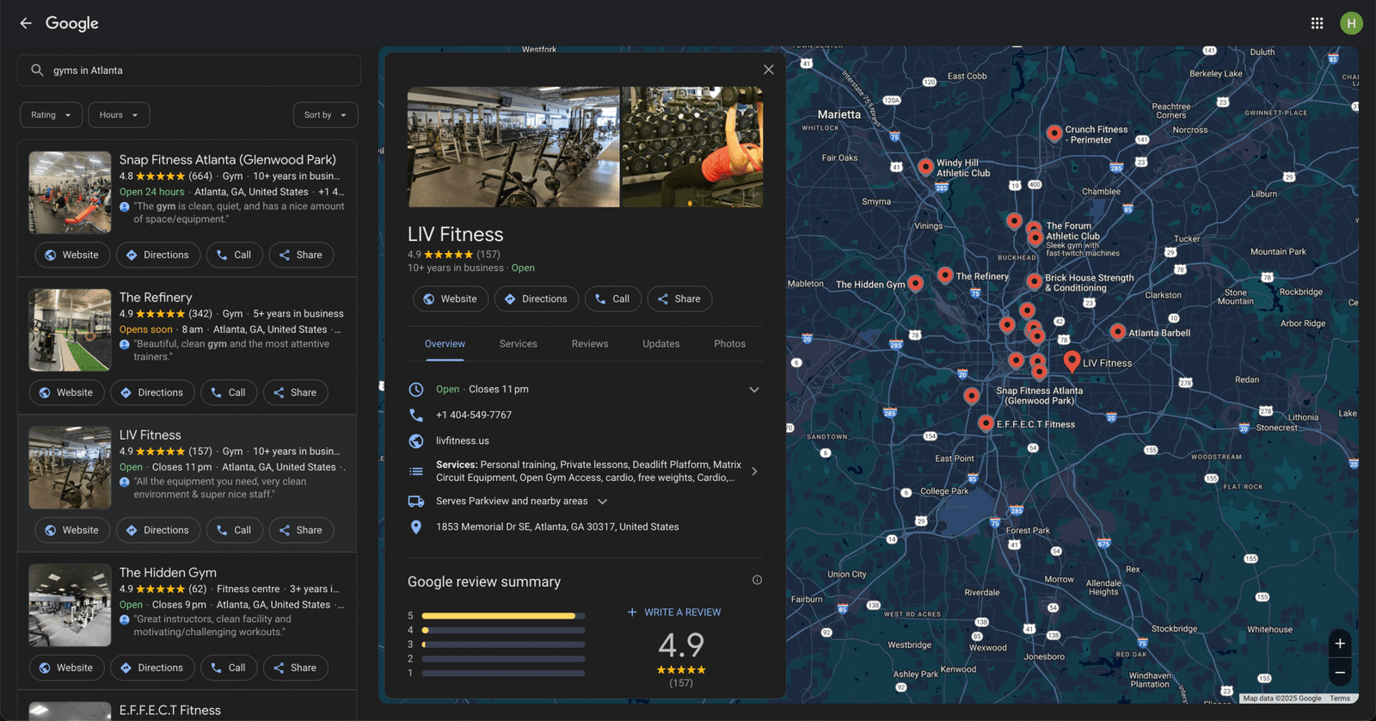
Task: Click Website button in detail panel
Action: click(451, 299)
